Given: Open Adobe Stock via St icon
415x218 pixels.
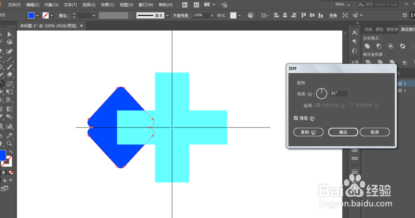Looking at the screenshot, I should tap(196, 5).
